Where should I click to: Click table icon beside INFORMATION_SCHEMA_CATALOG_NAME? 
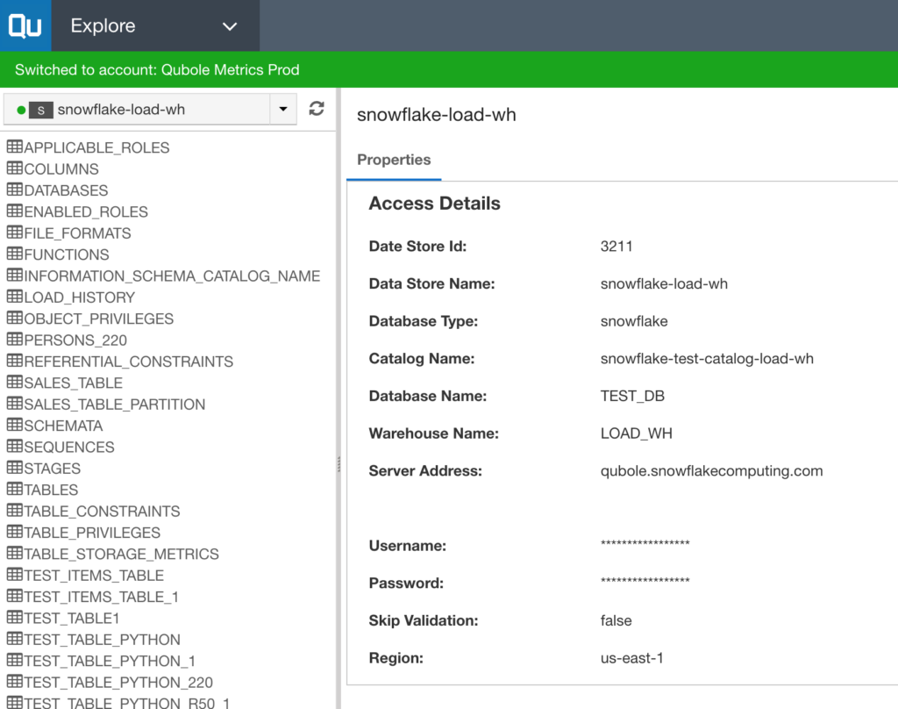pos(14,276)
